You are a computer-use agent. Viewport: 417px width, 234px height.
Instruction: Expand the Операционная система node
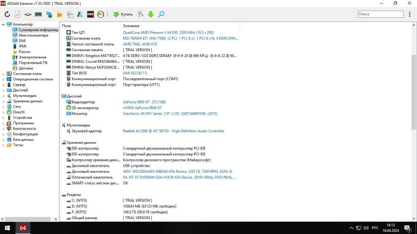[x=3, y=79]
